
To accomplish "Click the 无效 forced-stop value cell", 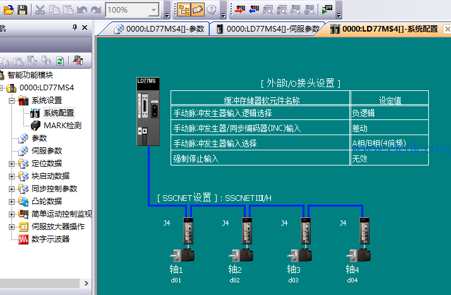I will 390,159.
